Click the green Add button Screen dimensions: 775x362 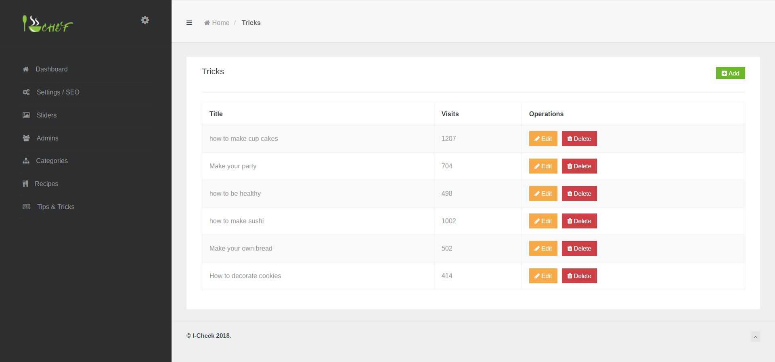point(730,73)
